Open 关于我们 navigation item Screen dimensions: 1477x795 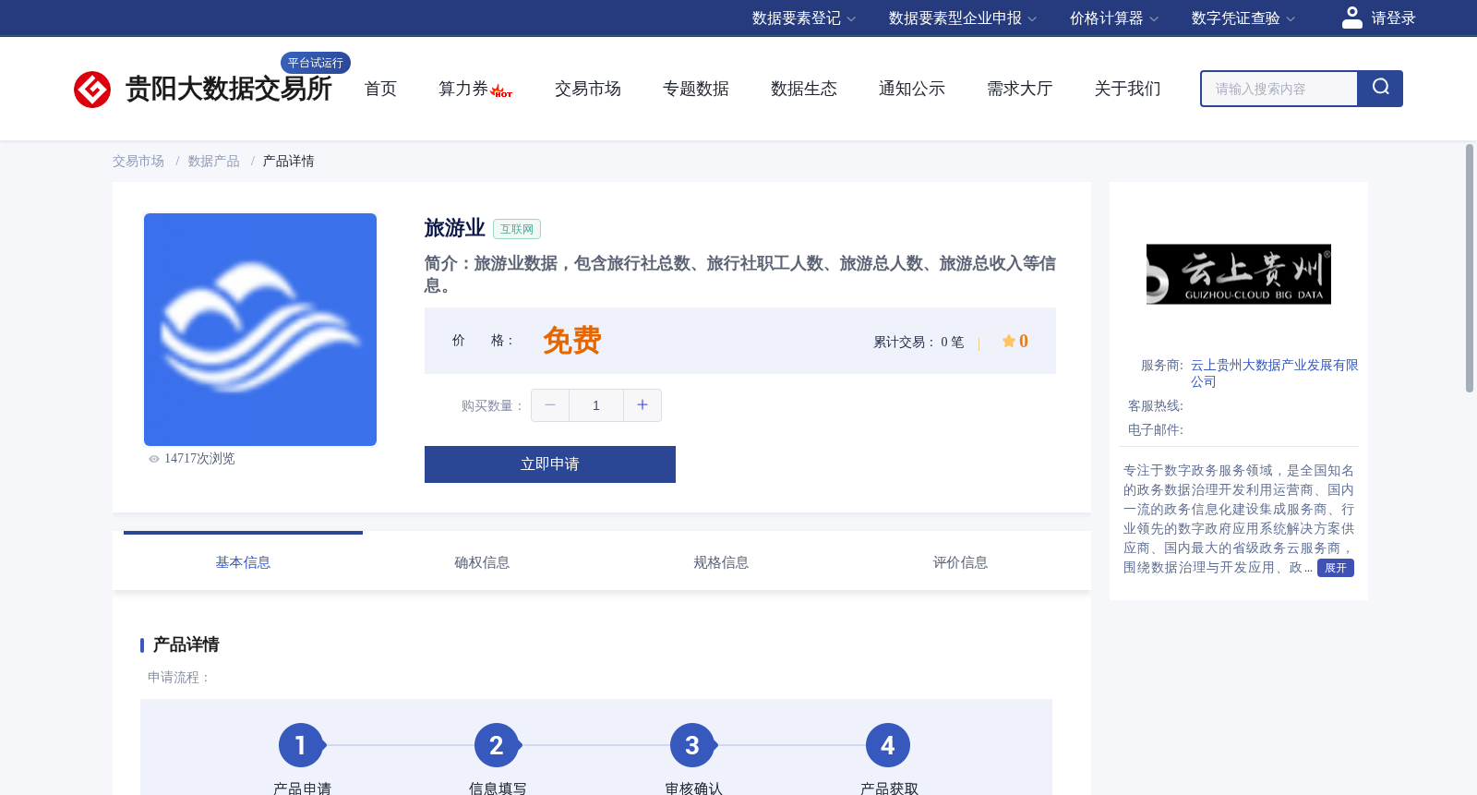click(x=1128, y=89)
